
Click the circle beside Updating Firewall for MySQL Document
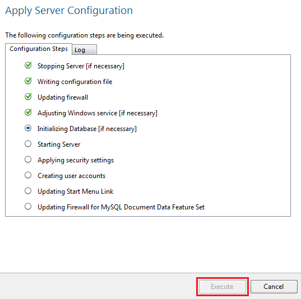click(x=28, y=207)
